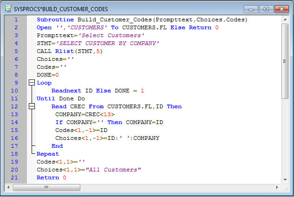This screenshot has height=197, width=294.
Task: Click 'Choices=' on line 6
Action: pyautogui.click(x=52, y=59)
